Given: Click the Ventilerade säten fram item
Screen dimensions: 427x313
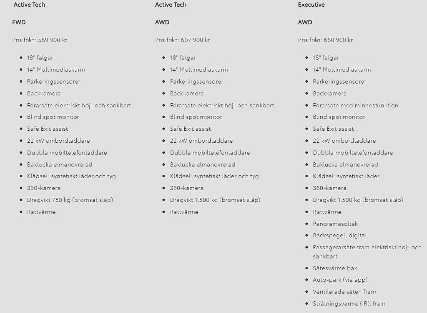Looking at the screenshot, I should 344,292.
